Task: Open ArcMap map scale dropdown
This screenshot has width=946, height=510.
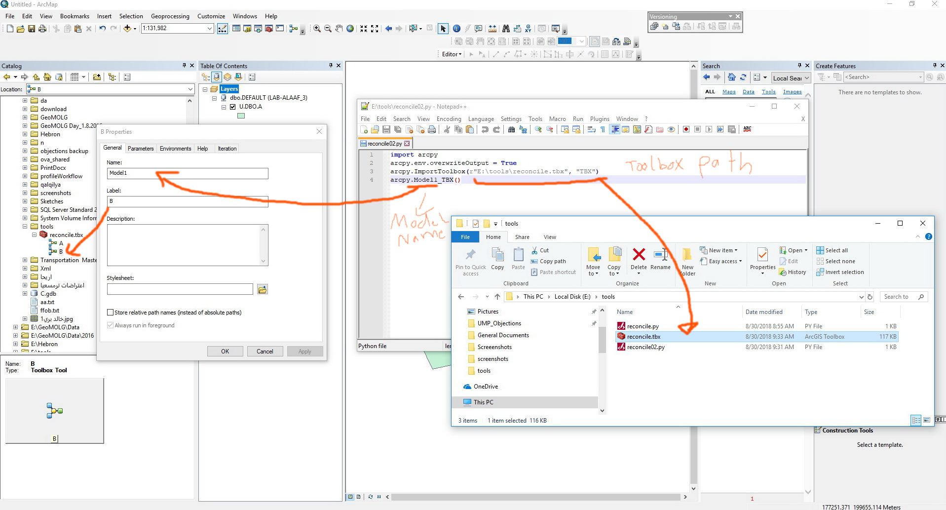Action: [210, 29]
